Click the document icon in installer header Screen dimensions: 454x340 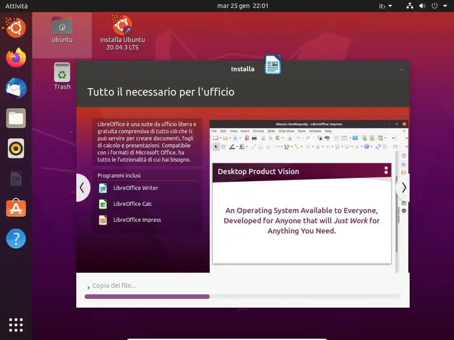(x=273, y=65)
